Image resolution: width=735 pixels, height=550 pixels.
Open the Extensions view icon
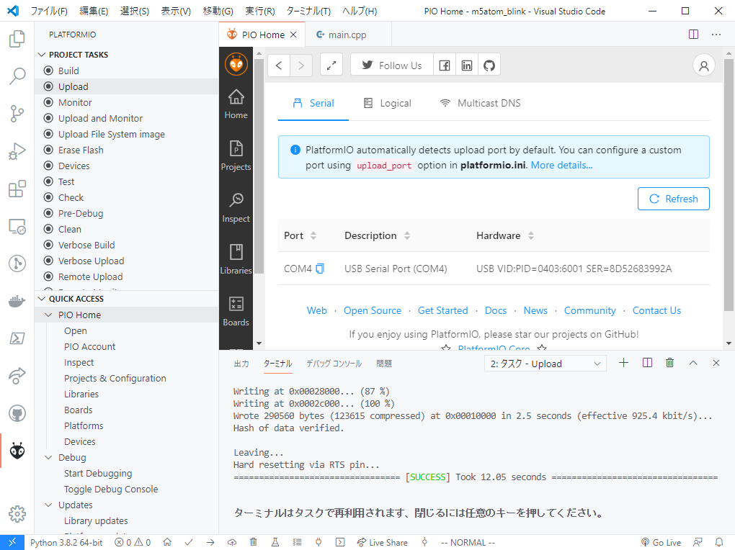[17, 189]
